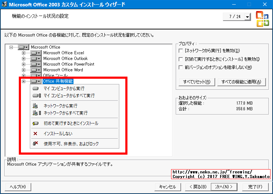Screen dimensions: 273x194
Task: Select Microsoft Office Outlook tree label
Action: [x=65, y=59]
